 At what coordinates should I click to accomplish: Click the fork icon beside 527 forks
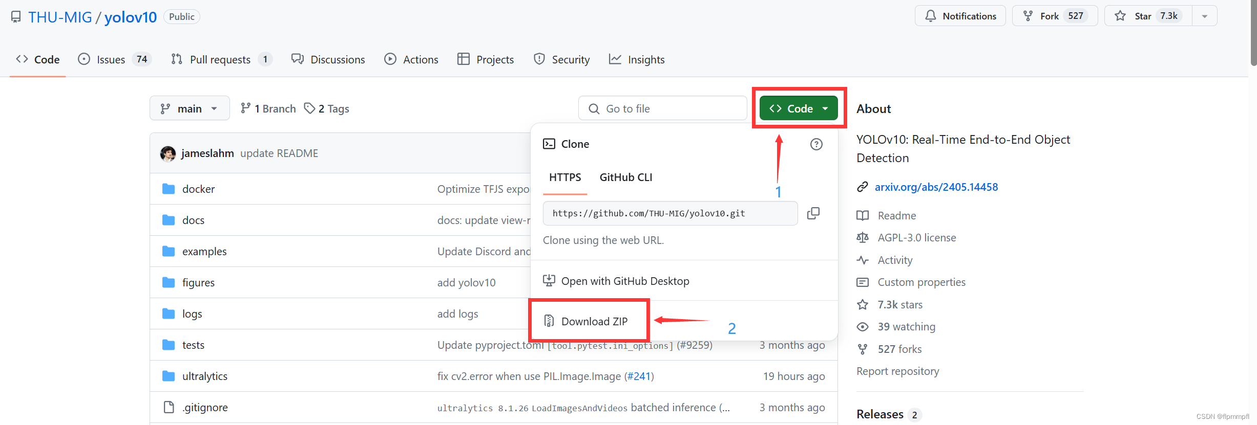(x=863, y=349)
